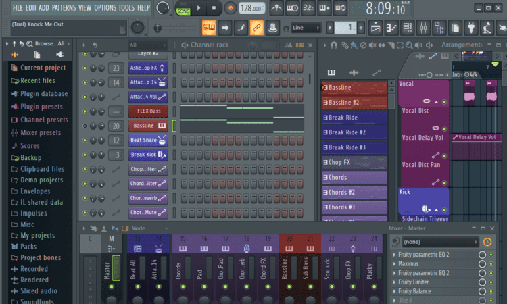This screenshot has height=304, width=507.
Task: Select Chords #2 pattern in picker
Action: 354,193
